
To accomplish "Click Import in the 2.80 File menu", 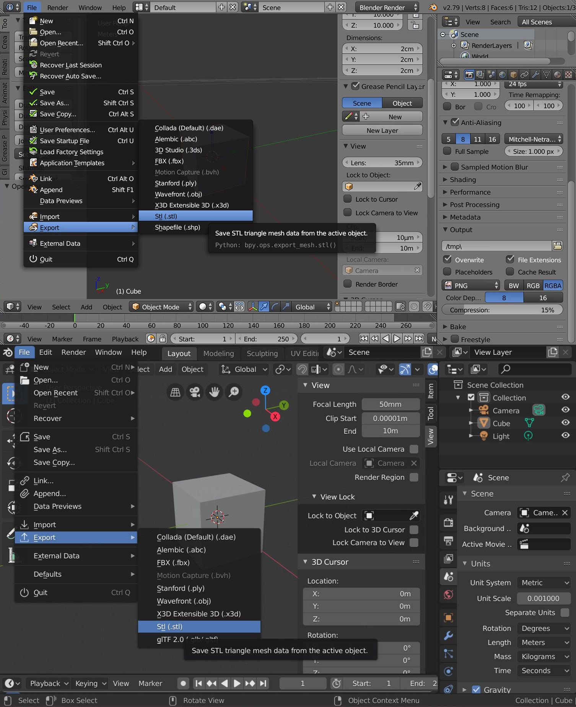I will (76, 525).
